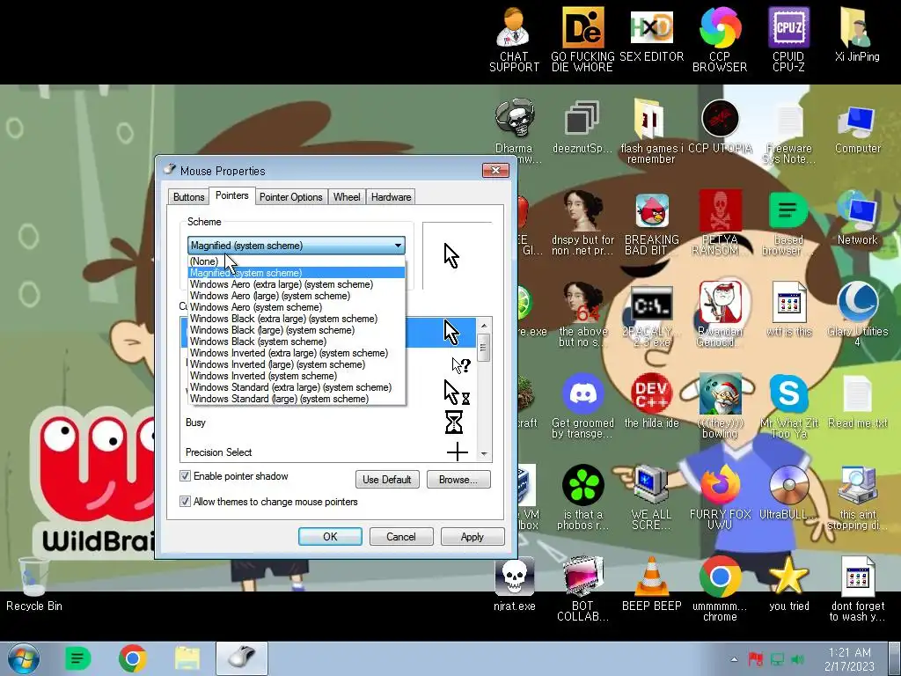Screen dimensions: 901x676
Task: Open the FURRY FOX UWU Firefox icon
Action: pyautogui.click(x=720, y=498)
